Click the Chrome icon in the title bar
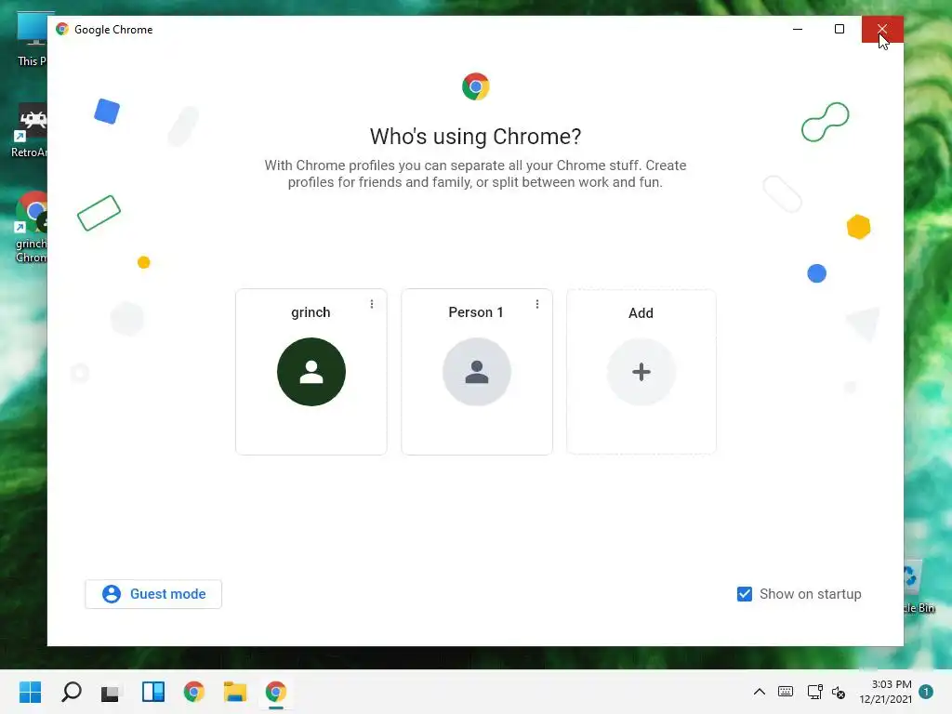 62,29
